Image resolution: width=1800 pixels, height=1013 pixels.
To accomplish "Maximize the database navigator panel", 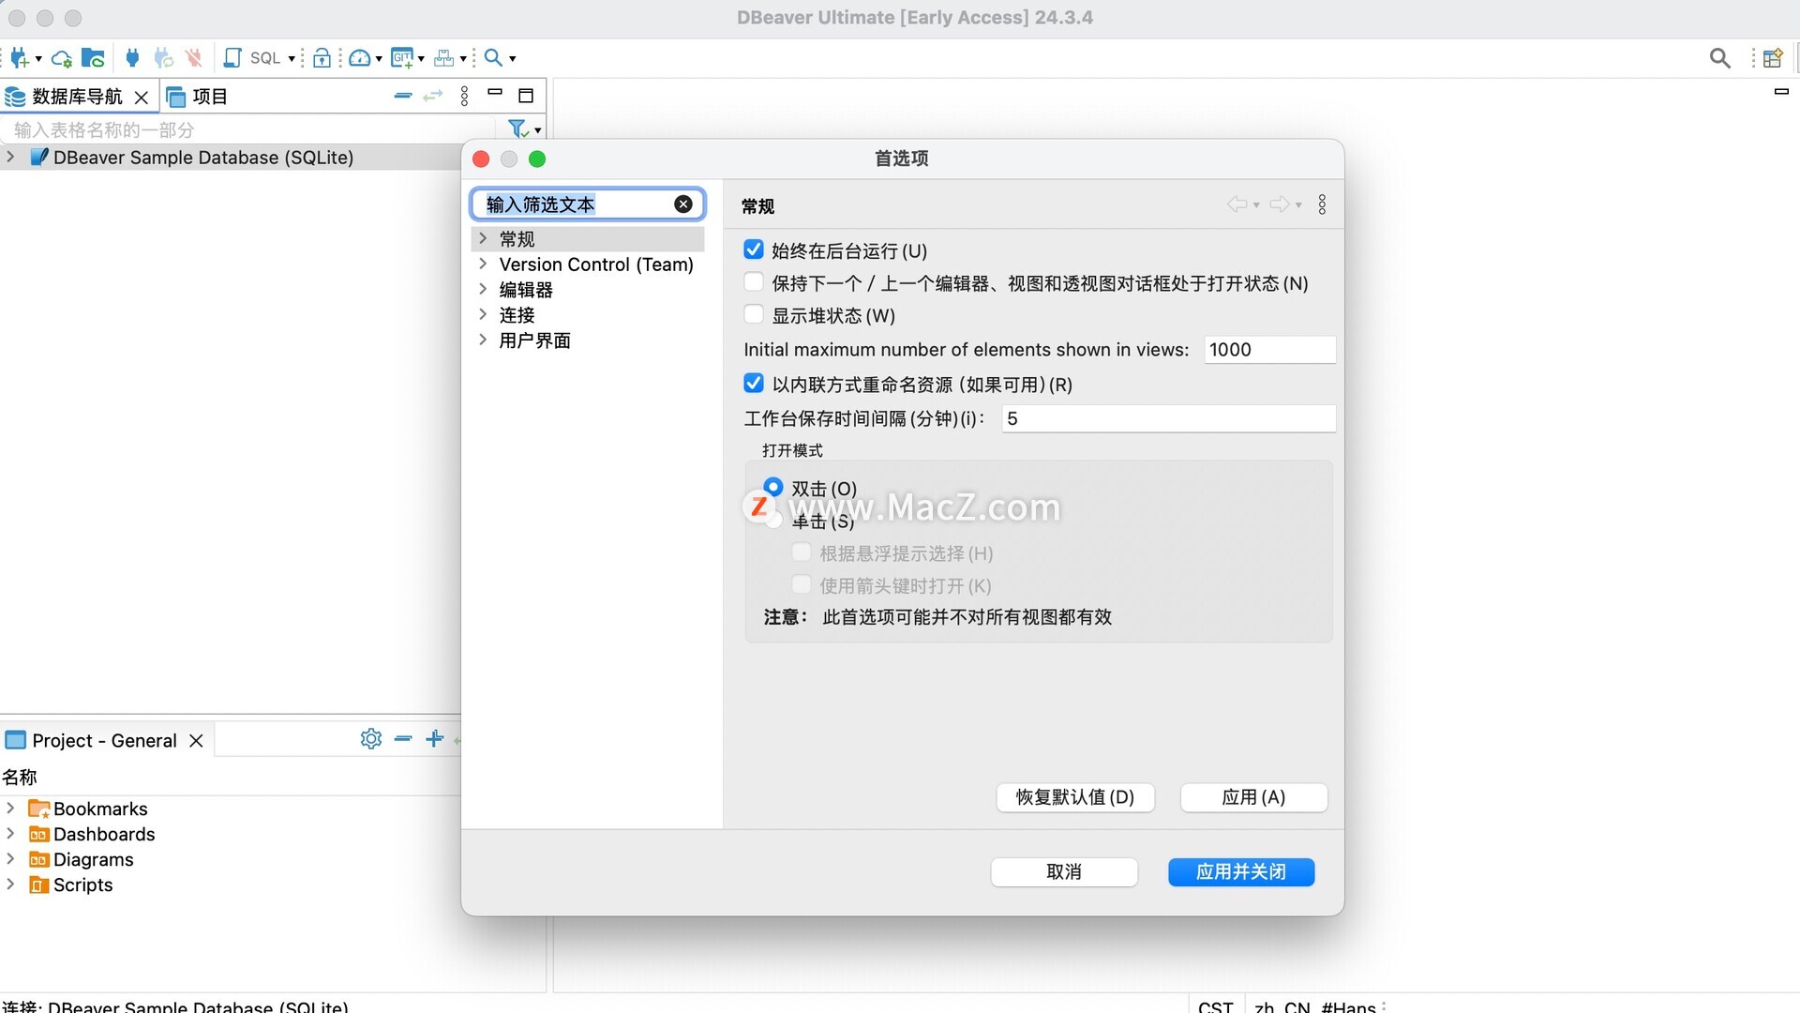I will 526,96.
